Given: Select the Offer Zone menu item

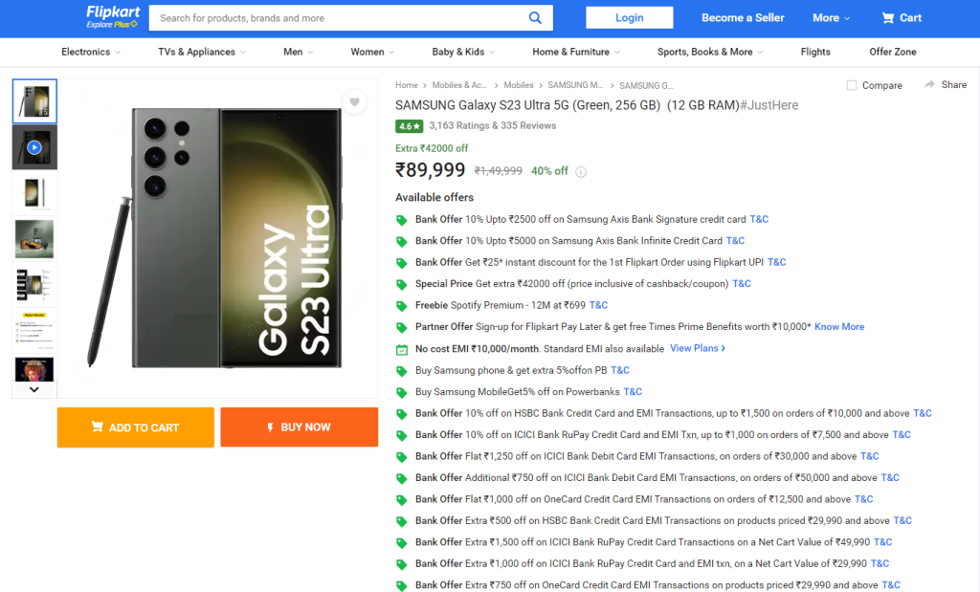Looking at the screenshot, I should coord(892,52).
